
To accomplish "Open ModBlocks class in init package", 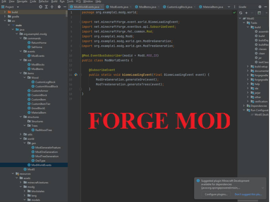I will [36, 65].
